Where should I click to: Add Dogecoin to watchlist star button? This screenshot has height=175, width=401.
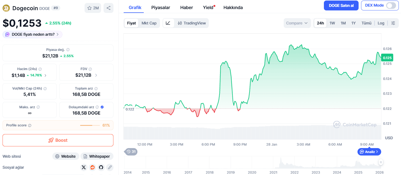click(93, 8)
